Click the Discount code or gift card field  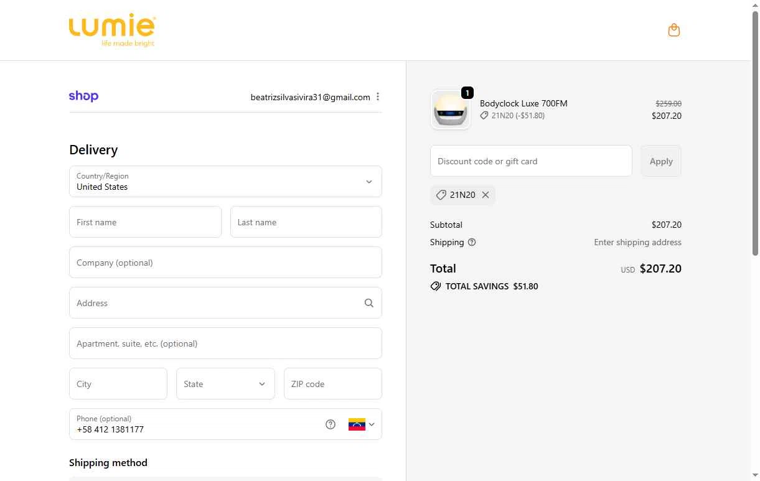(531, 161)
